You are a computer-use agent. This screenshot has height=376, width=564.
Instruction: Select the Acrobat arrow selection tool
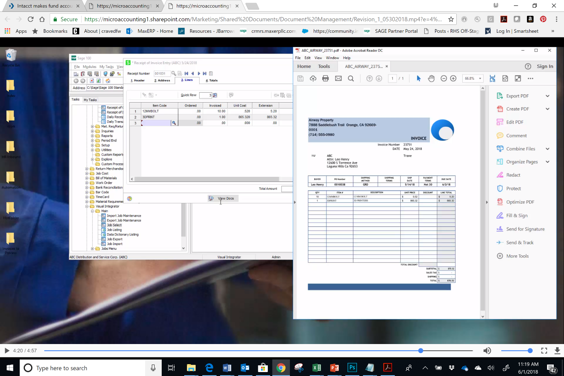419,79
